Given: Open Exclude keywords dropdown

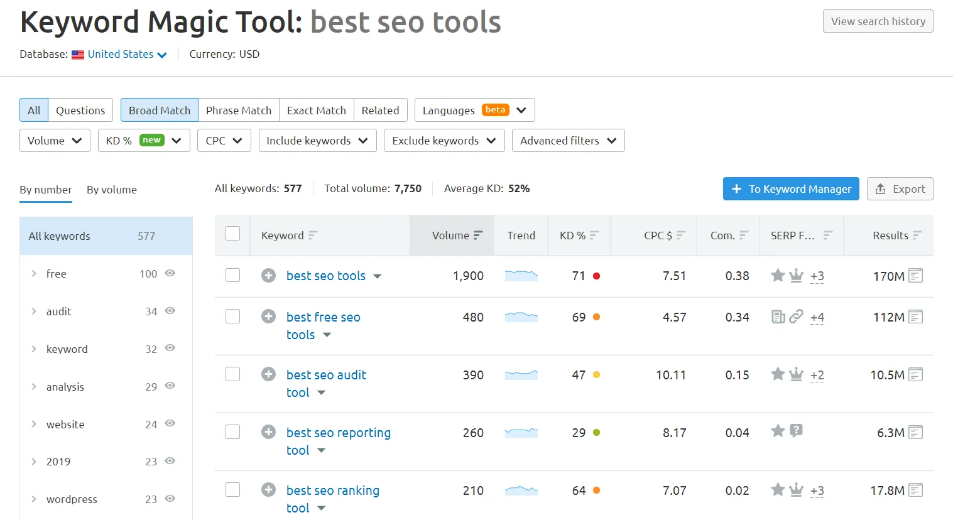Looking at the screenshot, I should [x=444, y=141].
